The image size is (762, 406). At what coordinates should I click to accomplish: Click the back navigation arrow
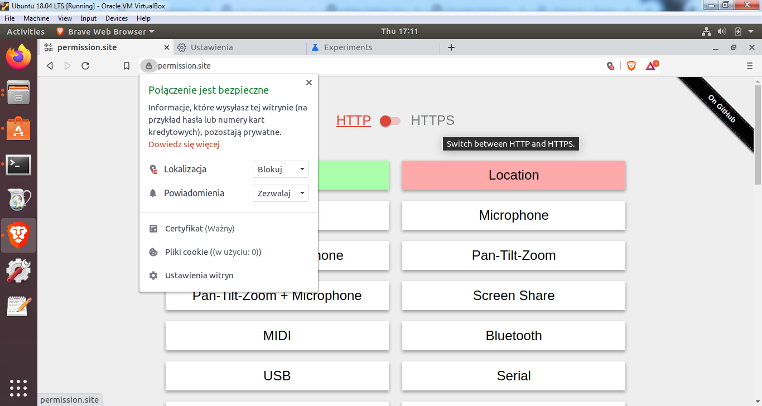pos(50,66)
